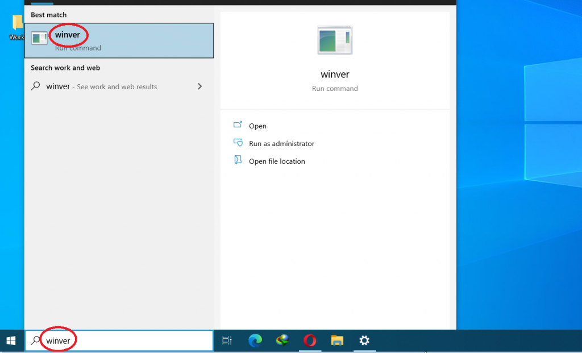This screenshot has width=582, height=353.
Task: Open Task View from taskbar
Action: click(x=227, y=340)
